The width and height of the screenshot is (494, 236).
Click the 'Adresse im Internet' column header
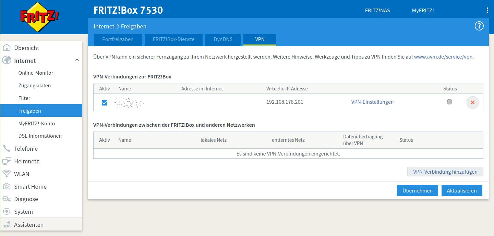pyautogui.click(x=202, y=88)
